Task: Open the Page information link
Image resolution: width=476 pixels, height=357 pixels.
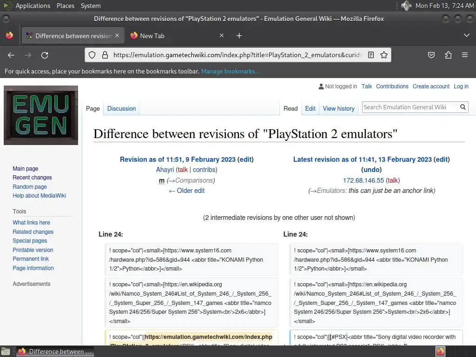Action: (33, 268)
